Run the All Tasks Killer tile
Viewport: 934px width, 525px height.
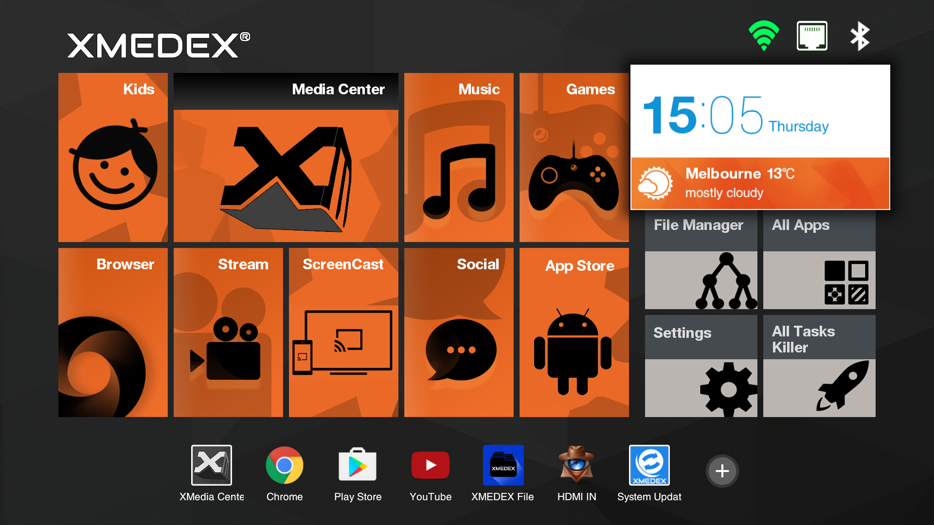click(x=819, y=366)
